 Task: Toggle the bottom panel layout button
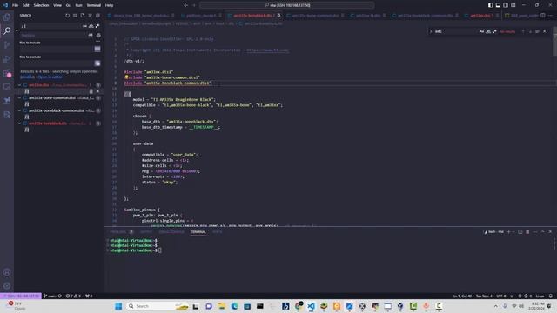[x=498, y=5]
